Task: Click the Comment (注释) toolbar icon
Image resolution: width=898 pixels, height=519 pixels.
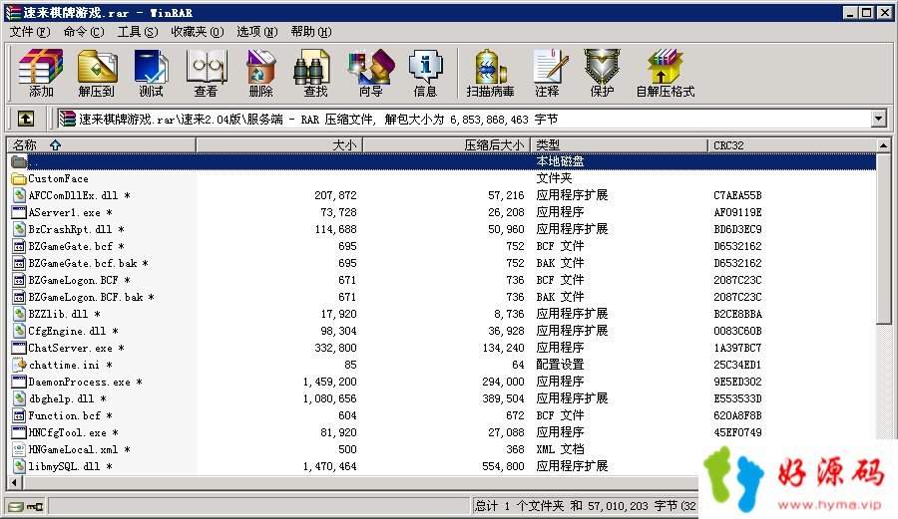Action: coord(549,73)
